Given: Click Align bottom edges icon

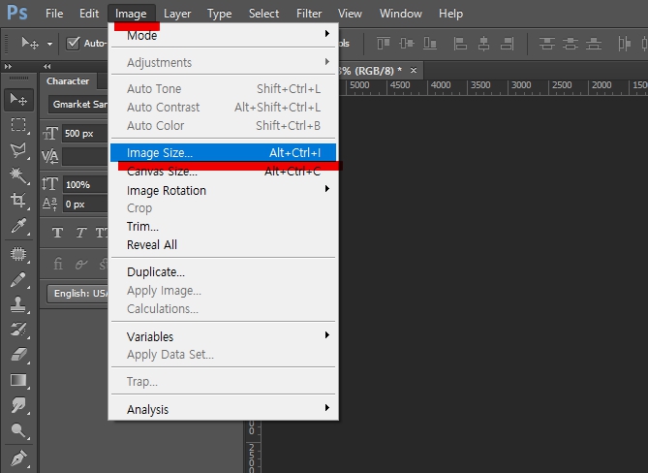Looking at the screenshot, I should (430, 43).
